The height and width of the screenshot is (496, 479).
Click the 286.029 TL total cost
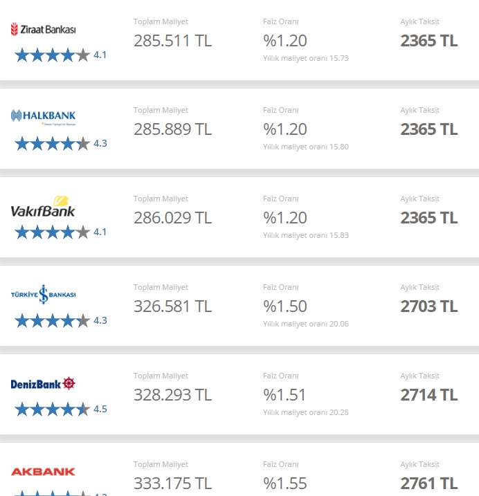tap(172, 218)
